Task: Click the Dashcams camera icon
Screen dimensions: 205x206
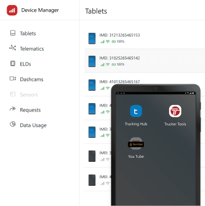Action: pos(13,79)
